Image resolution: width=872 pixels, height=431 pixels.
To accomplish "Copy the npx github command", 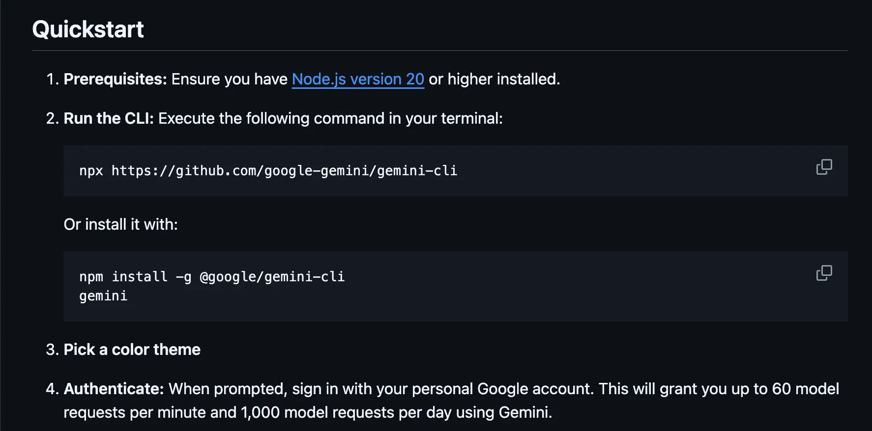I will click(824, 167).
